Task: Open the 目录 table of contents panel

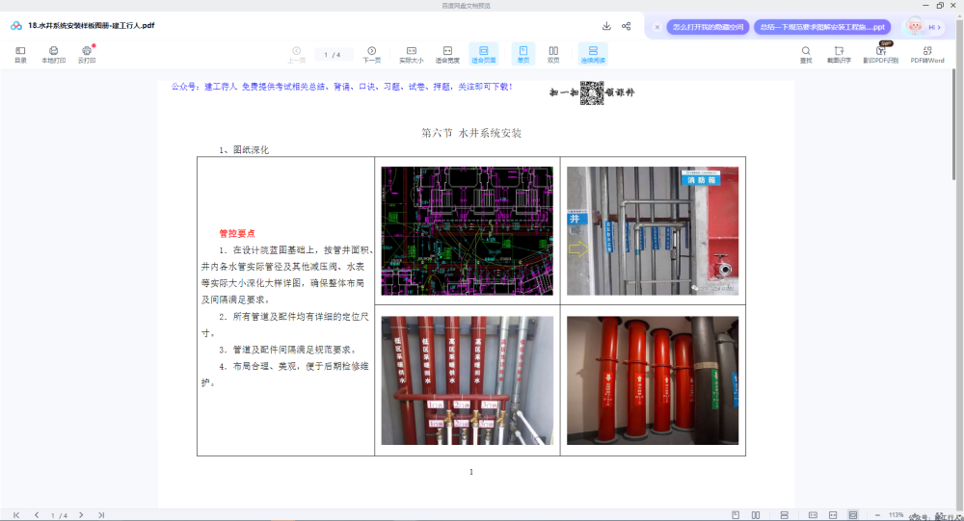Action: [20, 54]
